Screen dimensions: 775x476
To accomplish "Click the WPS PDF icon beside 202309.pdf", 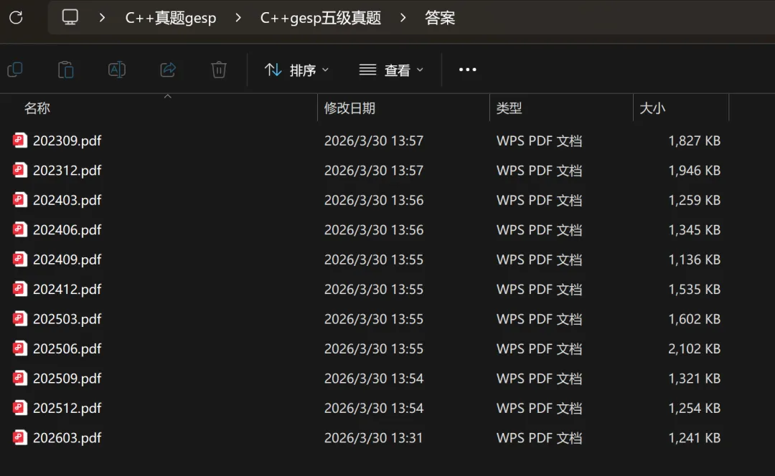I will (x=19, y=141).
